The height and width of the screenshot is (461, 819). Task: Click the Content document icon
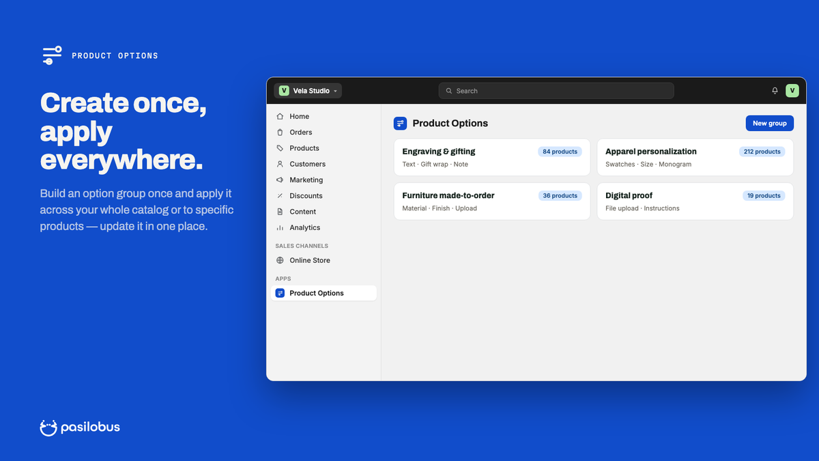click(280, 212)
